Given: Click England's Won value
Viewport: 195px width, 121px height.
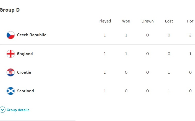Looking at the screenshot, I should tap(126, 54).
